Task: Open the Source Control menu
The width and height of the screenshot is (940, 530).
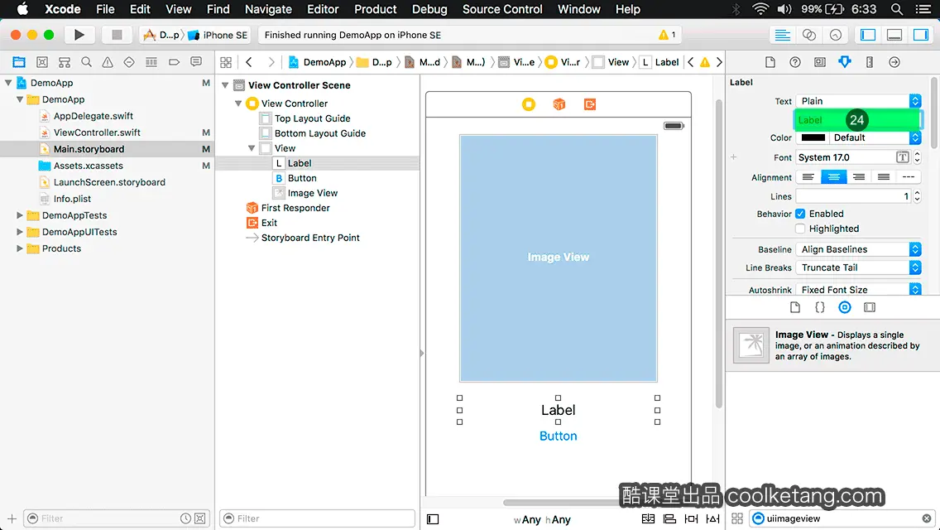Action: coord(502,9)
